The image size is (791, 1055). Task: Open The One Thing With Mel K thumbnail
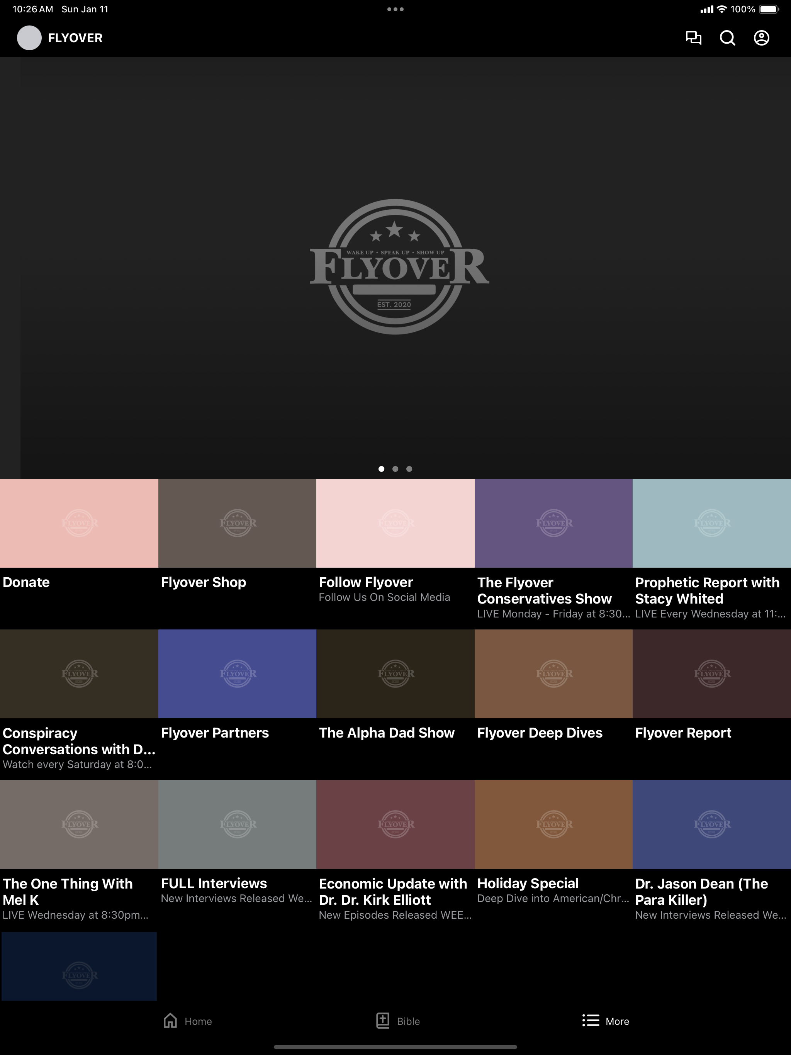pos(79,824)
